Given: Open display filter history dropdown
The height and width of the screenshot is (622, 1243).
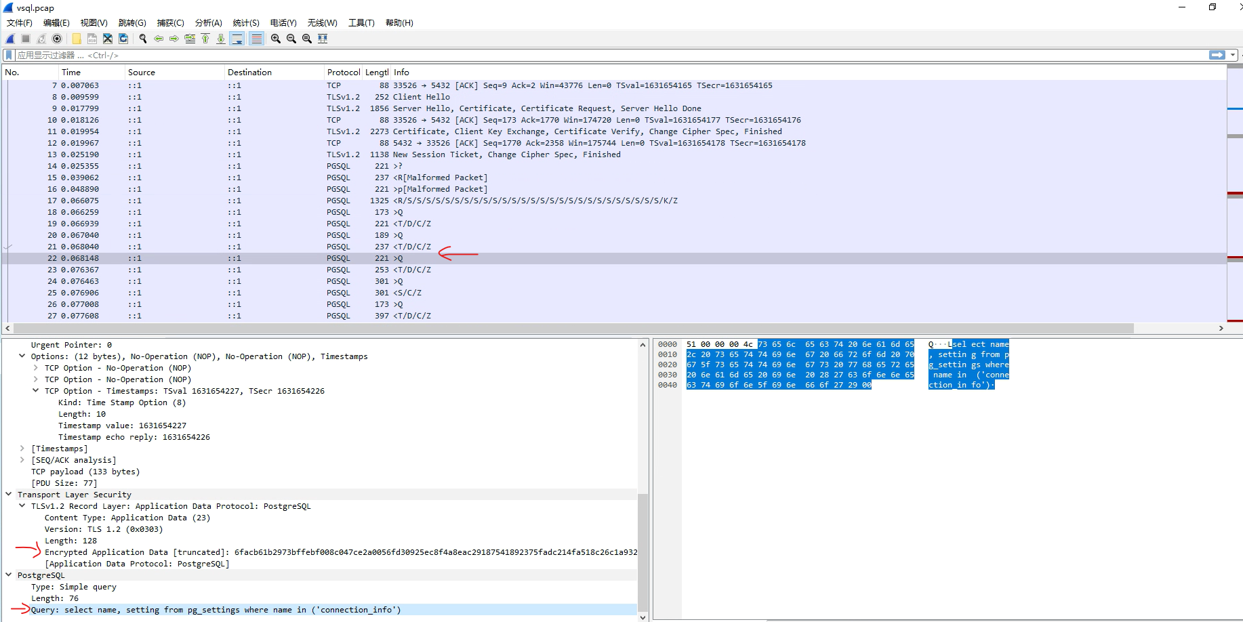Looking at the screenshot, I should pos(1233,55).
